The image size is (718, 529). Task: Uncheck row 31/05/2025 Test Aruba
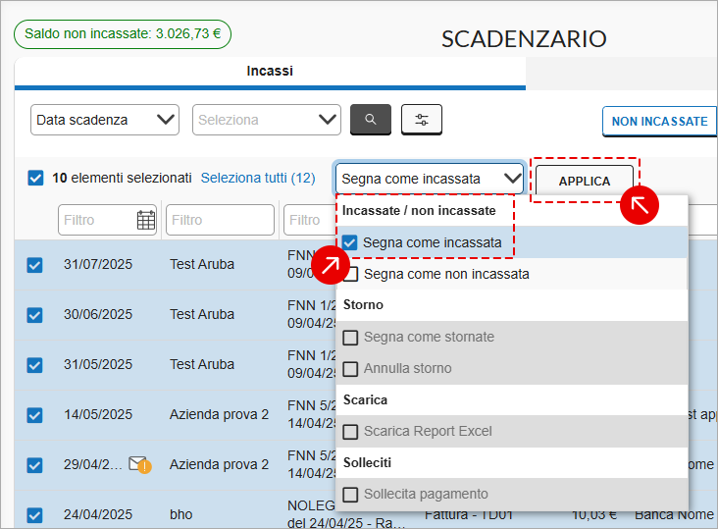click(34, 365)
